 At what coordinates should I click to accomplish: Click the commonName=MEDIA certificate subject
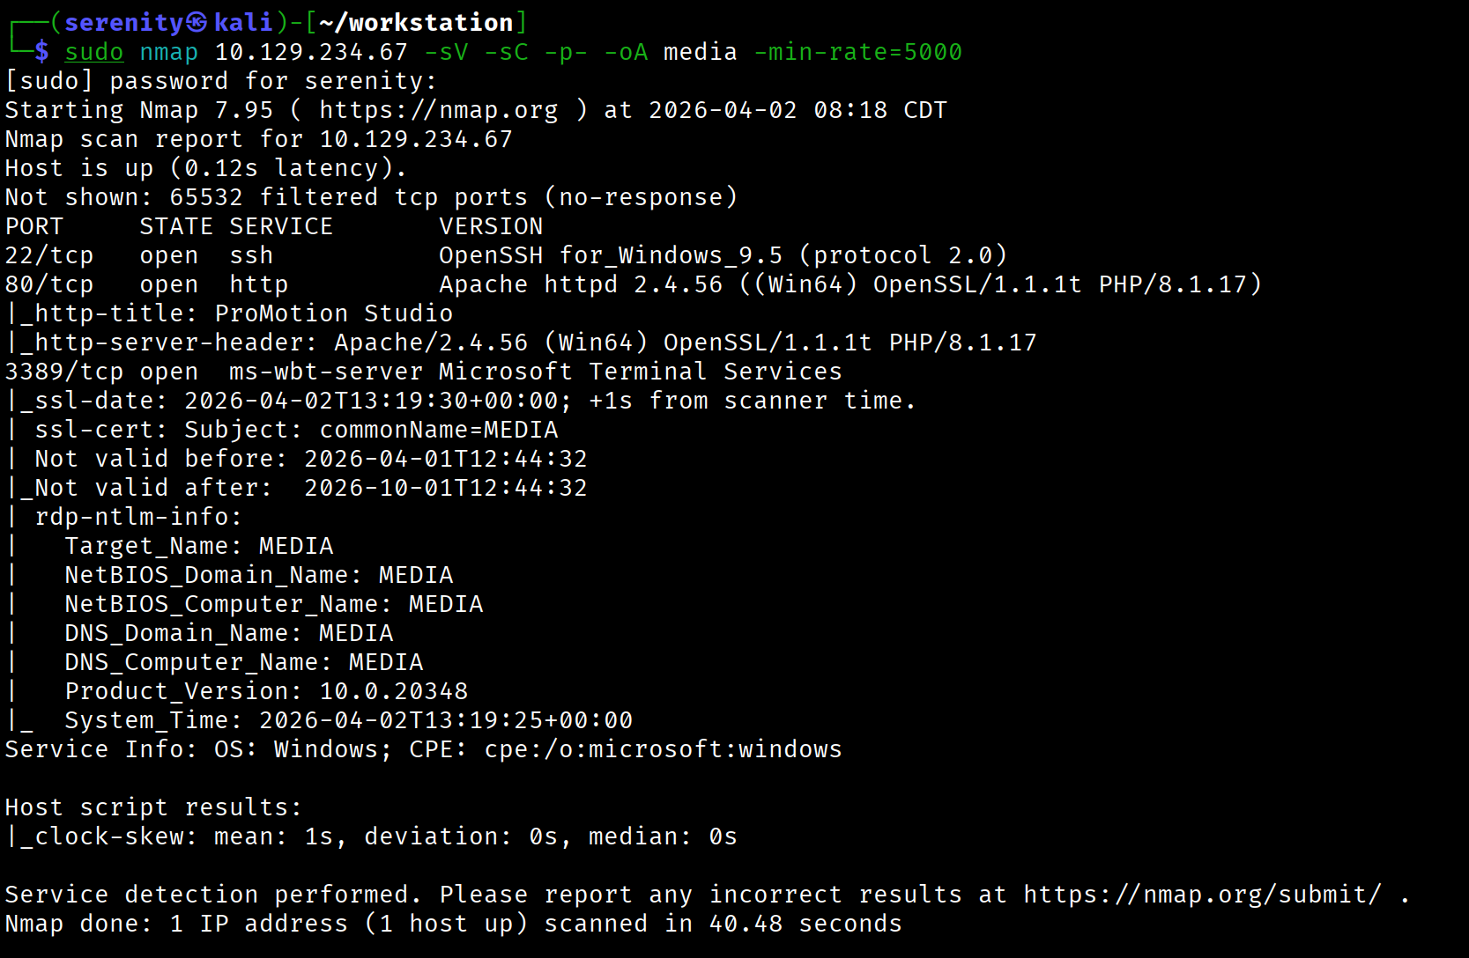[438, 430]
